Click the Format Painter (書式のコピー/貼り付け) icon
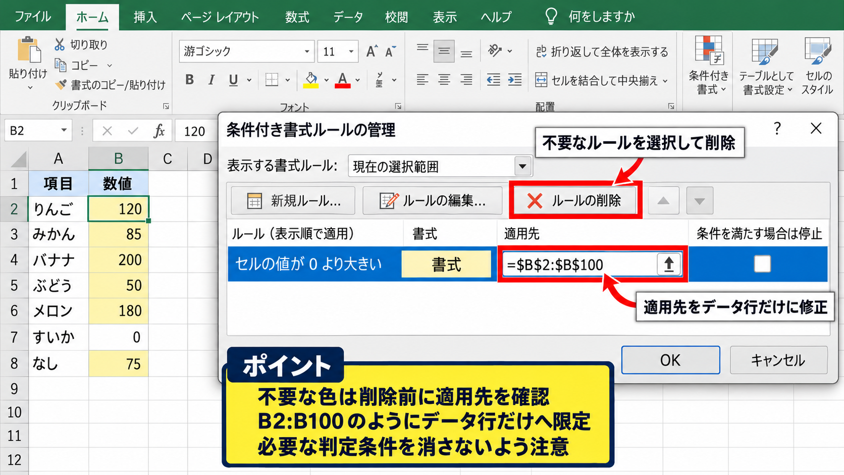This screenshot has height=475, width=844. click(x=61, y=84)
